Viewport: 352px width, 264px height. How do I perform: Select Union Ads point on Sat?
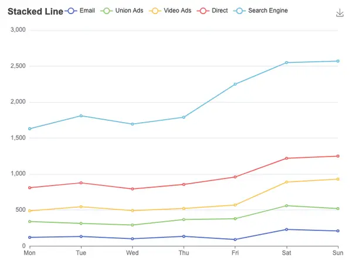pos(286,206)
